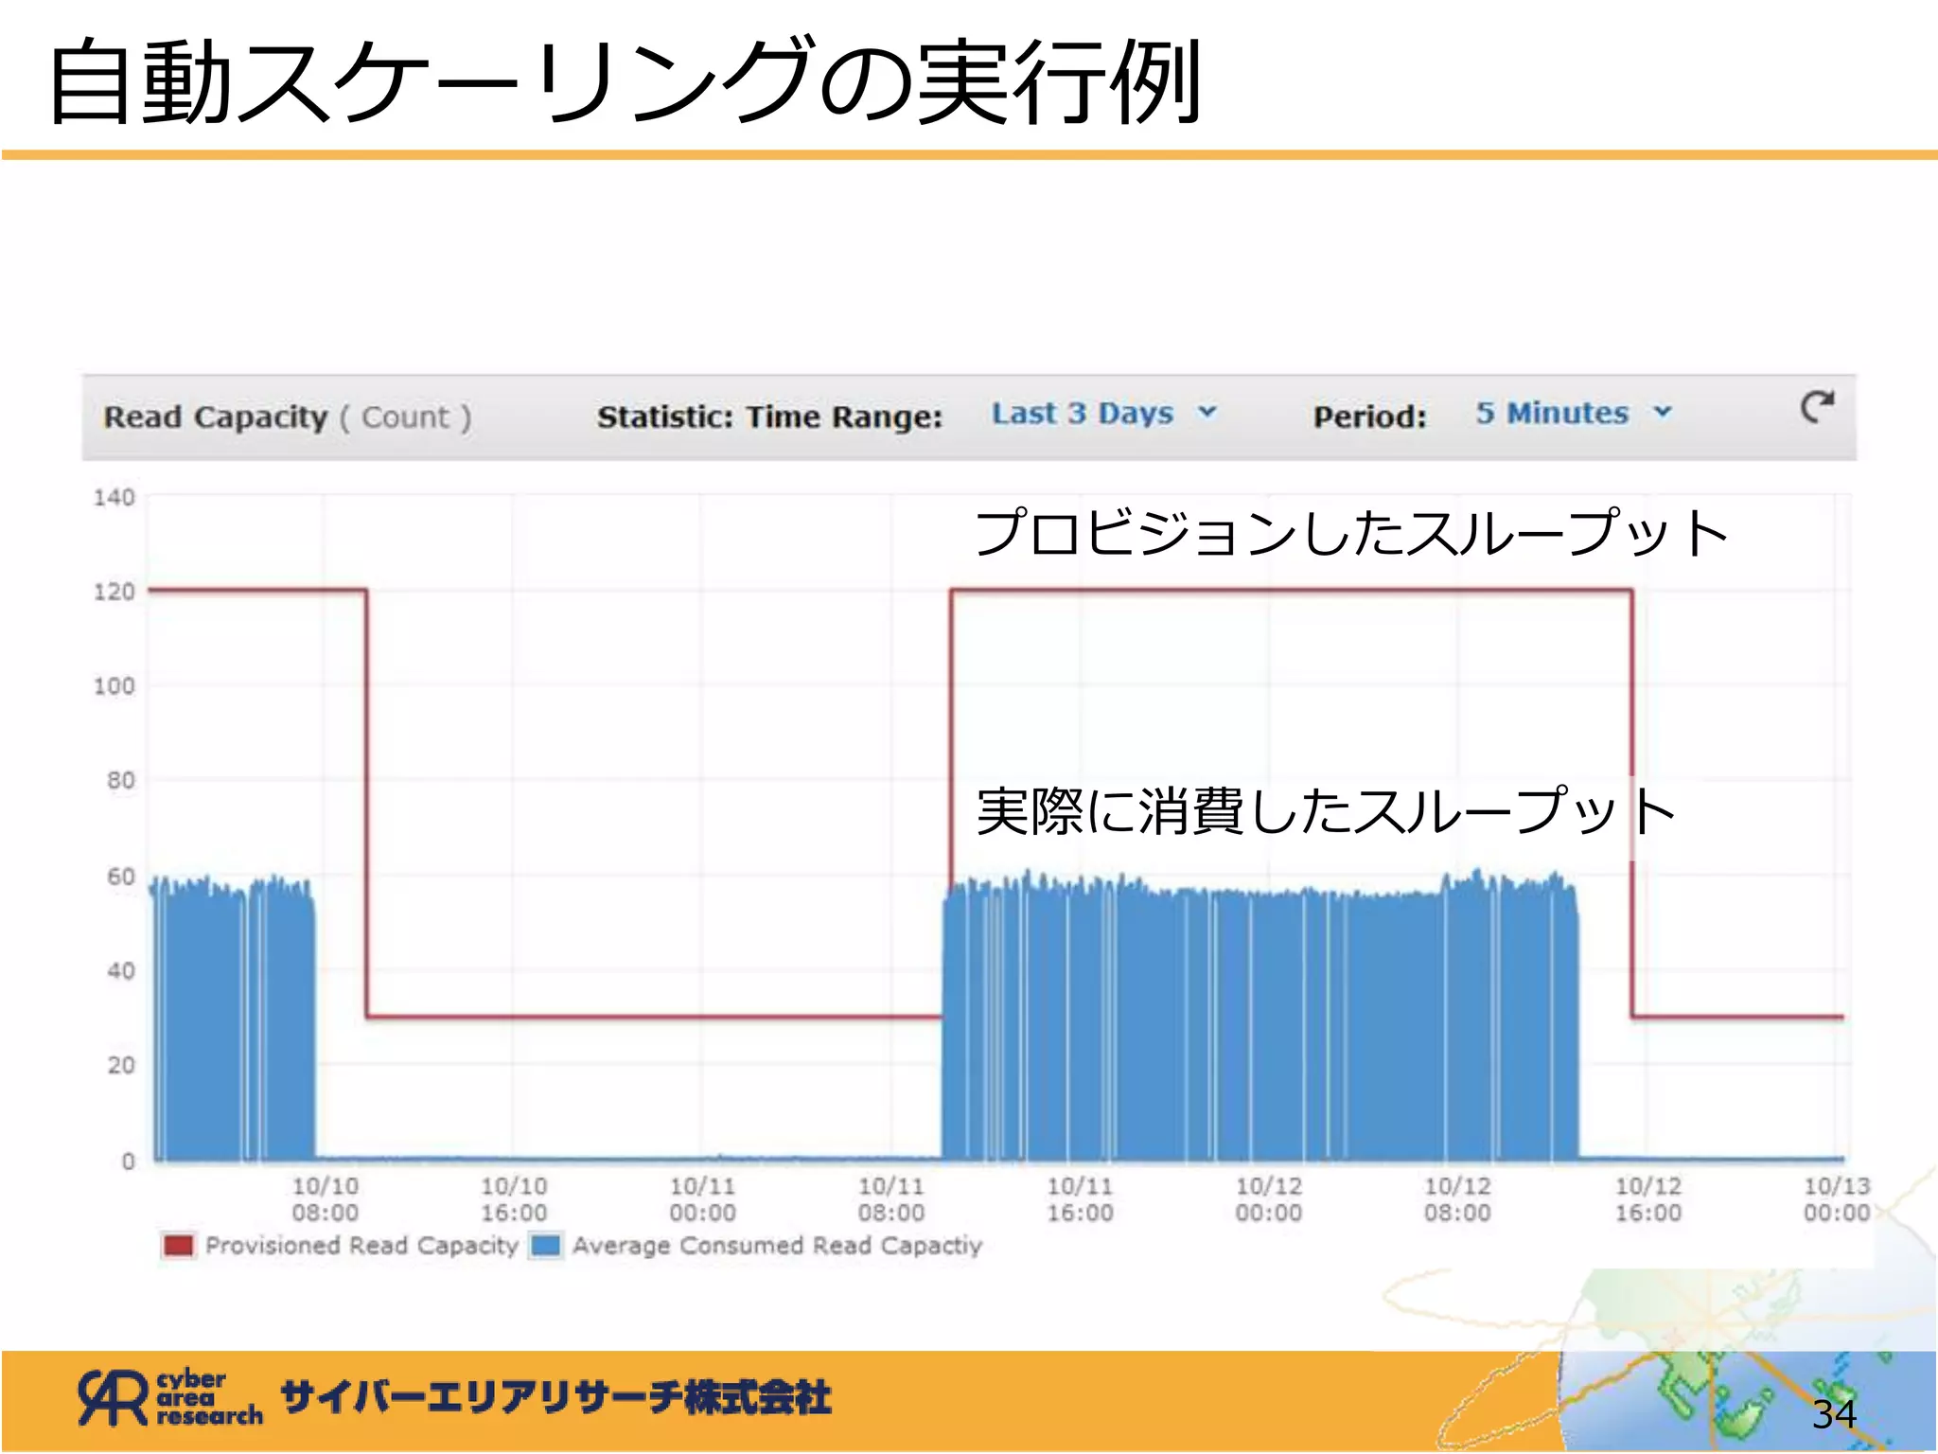The width and height of the screenshot is (1938, 1454).
Task: Click the refresh icon on the chart header
Action: (x=1816, y=407)
